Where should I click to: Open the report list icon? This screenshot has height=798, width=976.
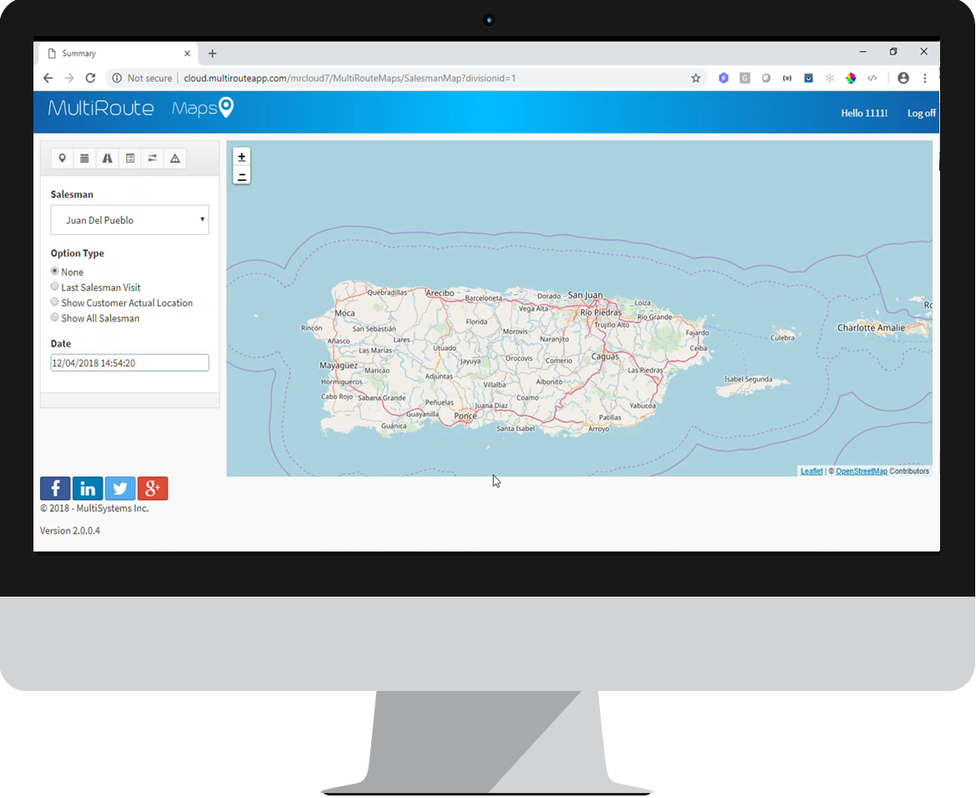[130, 158]
